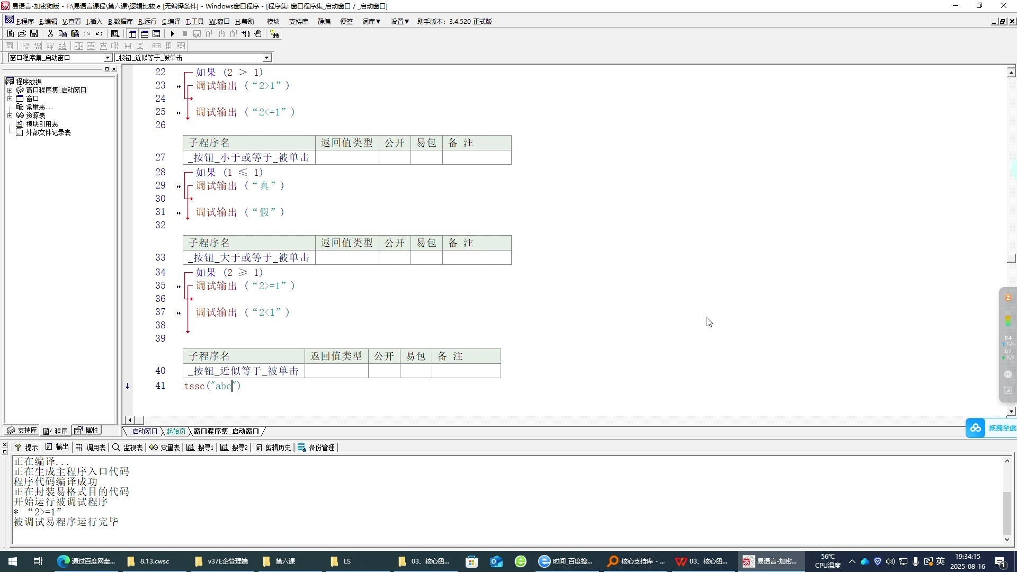Click the Find magnifier toolbar icon
The width and height of the screenshot is (1017, 572).
[x=115, y=33]
